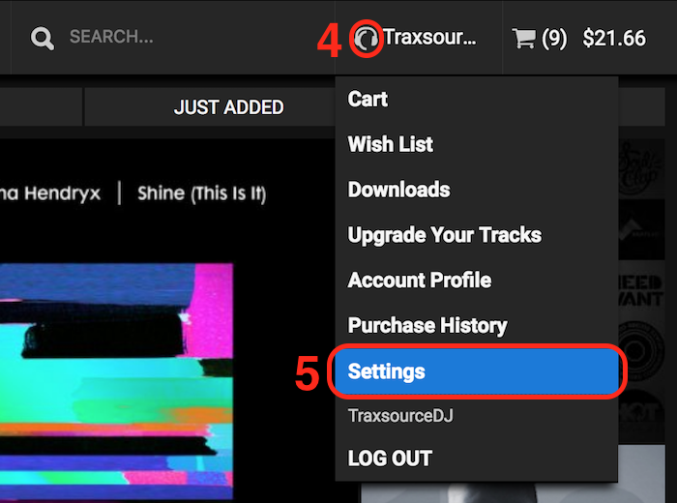Image resolution: width=677 pixels, height=503 pixels.
Task: Click the $21.66 cart total
Action: (x=614, y=39)
